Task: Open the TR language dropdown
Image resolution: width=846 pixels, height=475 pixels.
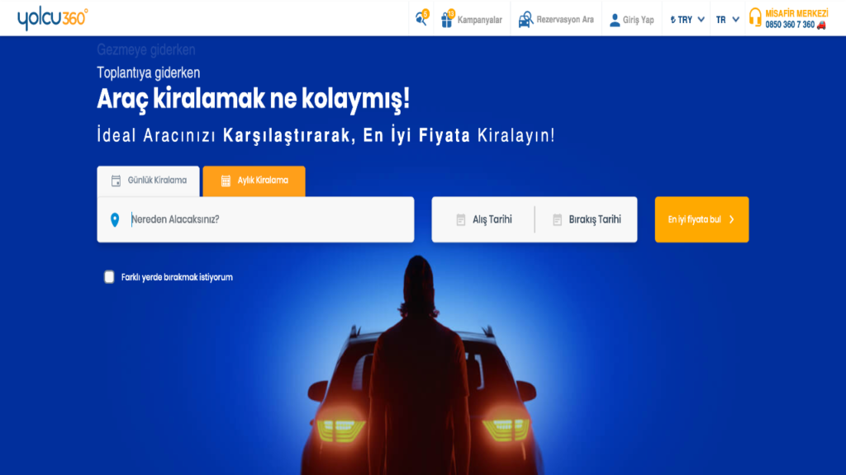Action: tap(727, 20)
